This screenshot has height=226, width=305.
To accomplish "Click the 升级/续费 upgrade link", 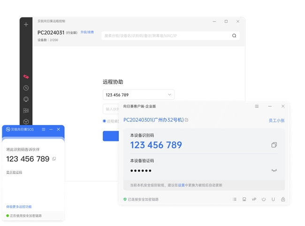I will 87,32.
